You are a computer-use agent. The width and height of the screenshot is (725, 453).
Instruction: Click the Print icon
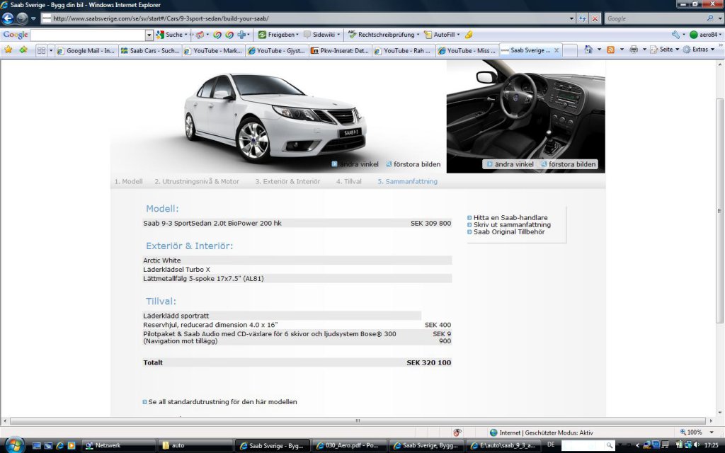(634, 50)
